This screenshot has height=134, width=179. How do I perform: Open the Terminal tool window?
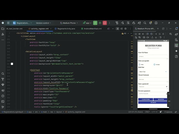click(x=3, y=102)
